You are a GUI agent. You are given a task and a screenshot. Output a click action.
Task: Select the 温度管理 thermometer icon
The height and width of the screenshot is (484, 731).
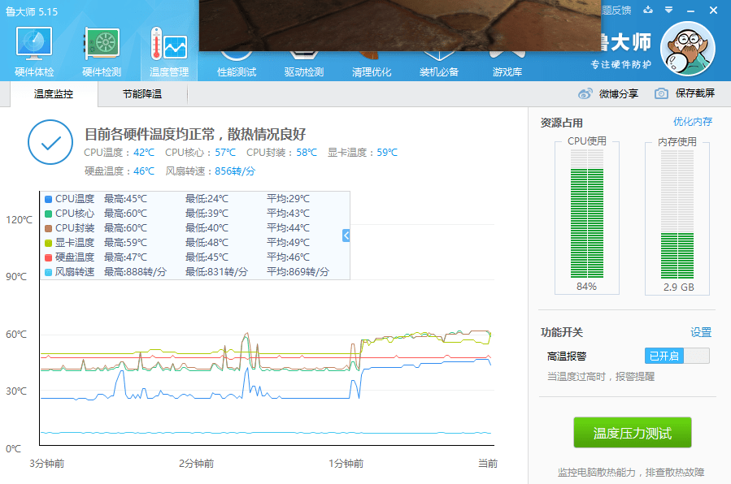click(x=169, y=49)
